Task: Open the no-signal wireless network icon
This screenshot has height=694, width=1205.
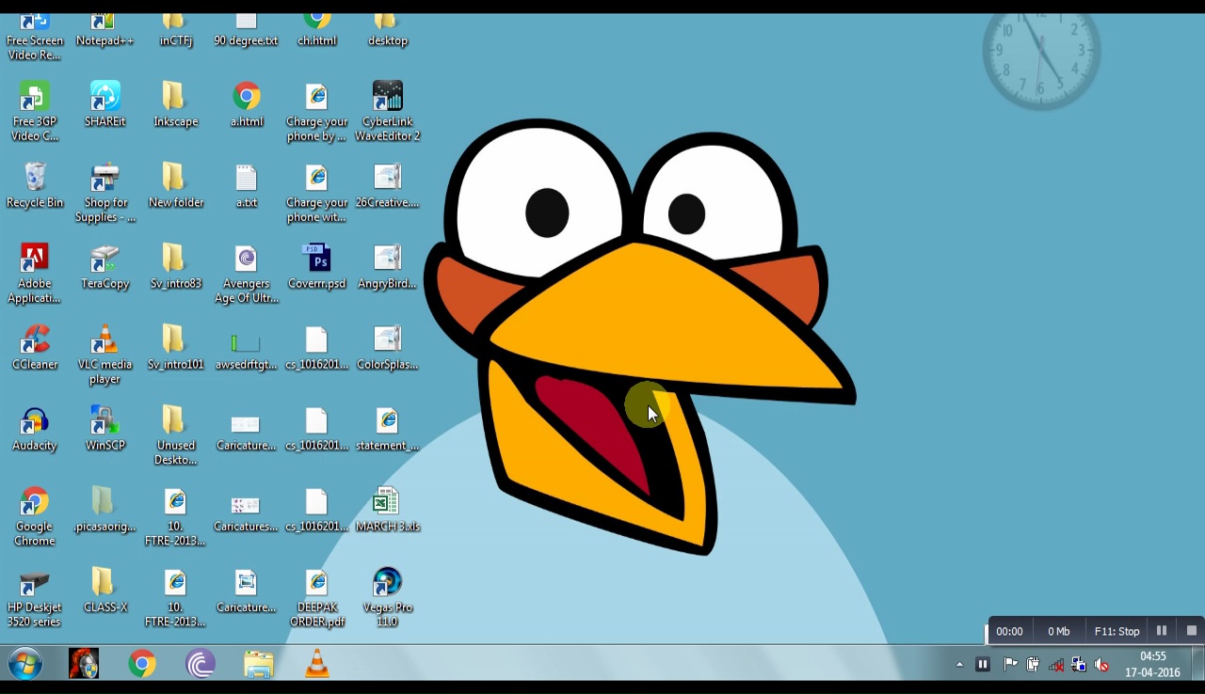Action: [x=1056, y=665]
